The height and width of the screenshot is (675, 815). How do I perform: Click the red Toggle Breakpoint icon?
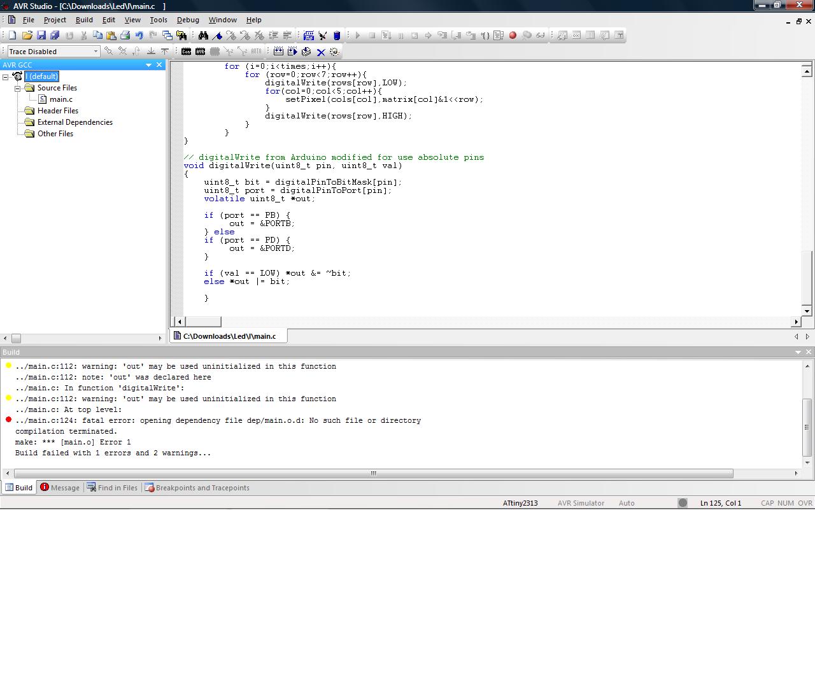[x=513, y=36]
